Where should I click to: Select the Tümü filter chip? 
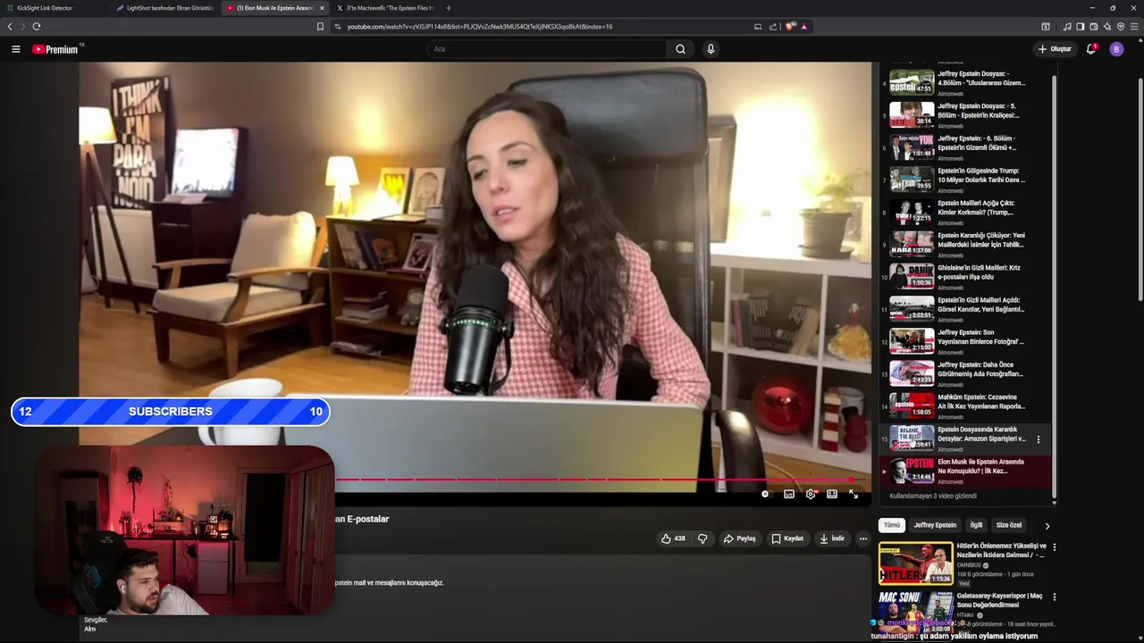pos(892,525)
